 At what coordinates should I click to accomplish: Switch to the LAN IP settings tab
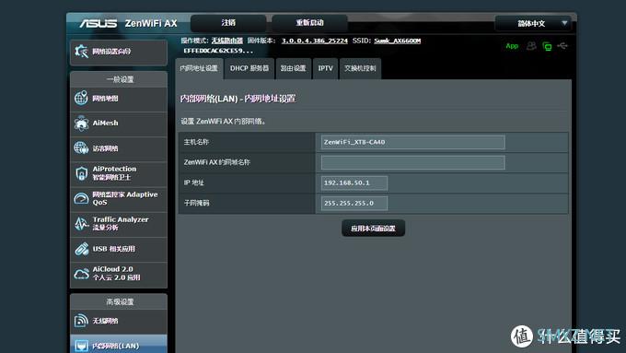point(199,69)
